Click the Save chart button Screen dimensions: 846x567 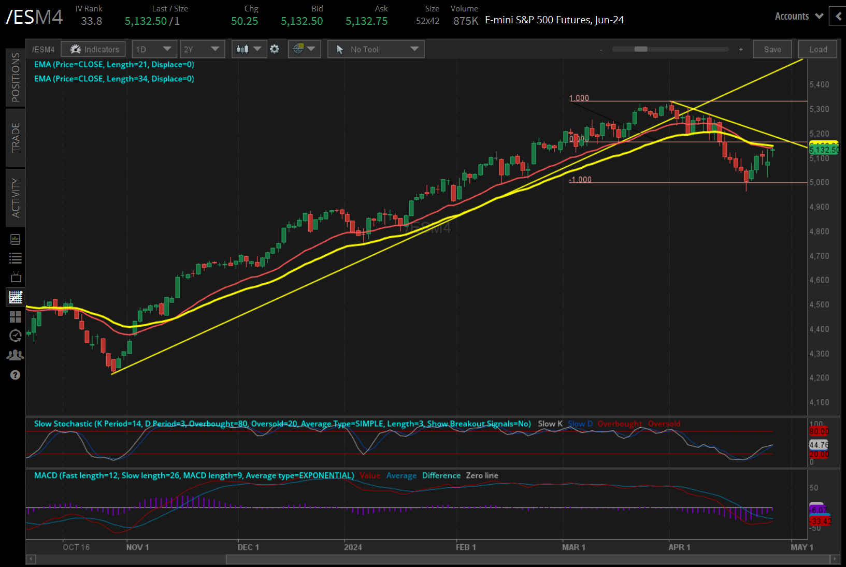click(x=772, y=49)
